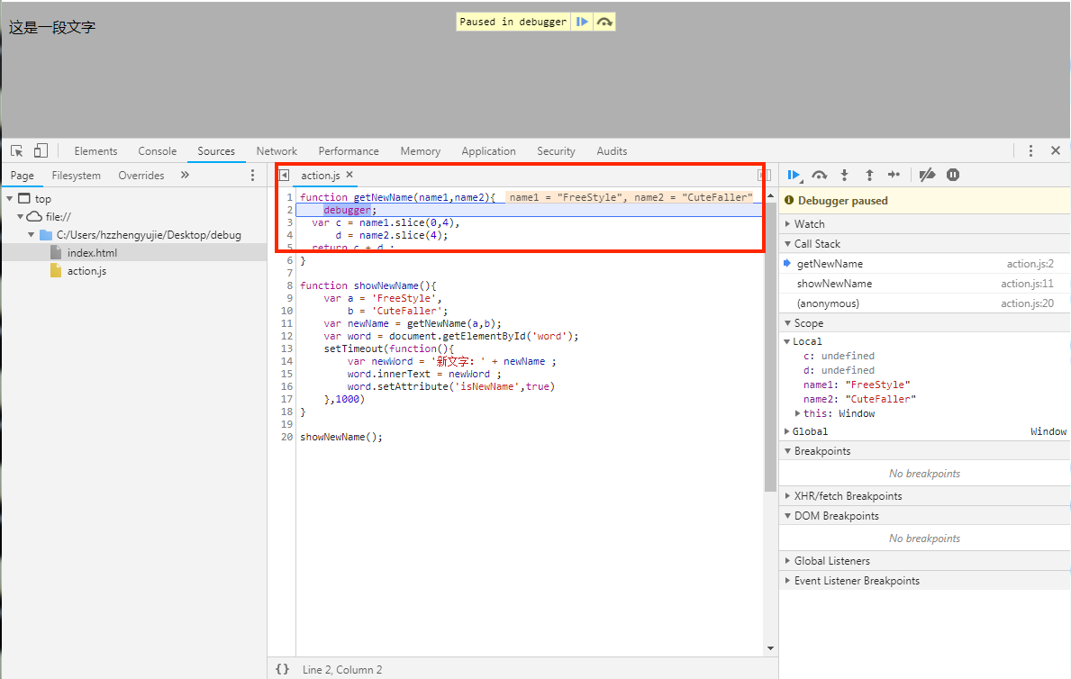Open the Network tab
The height and width of the screenshot is (679, 1071).
[x=277, y=151]
